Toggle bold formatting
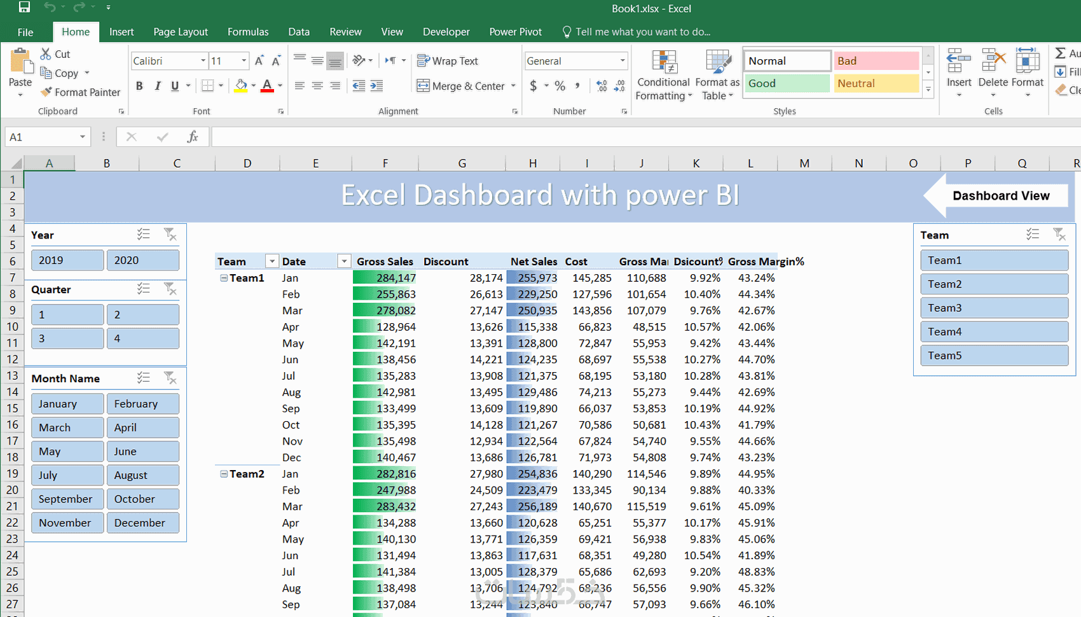Screen dimensions: 1081x617 click(x=139, y=86)
